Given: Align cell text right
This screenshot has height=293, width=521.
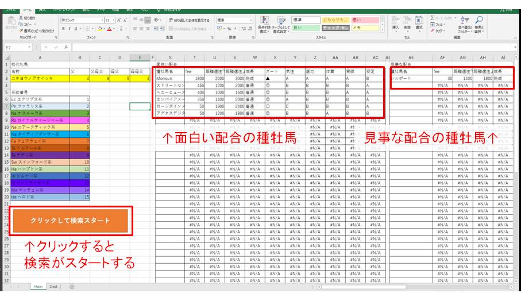Looking at the screenshot, I should (x=148, y=29).
